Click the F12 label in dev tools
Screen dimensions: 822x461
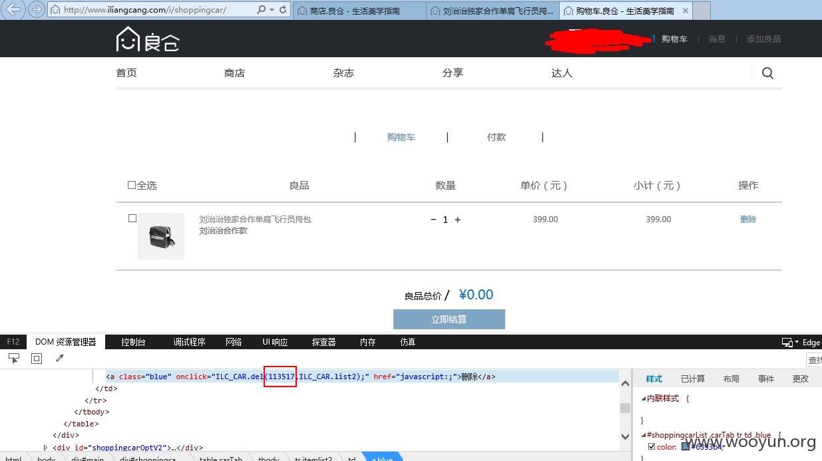[x=13, y=342]
